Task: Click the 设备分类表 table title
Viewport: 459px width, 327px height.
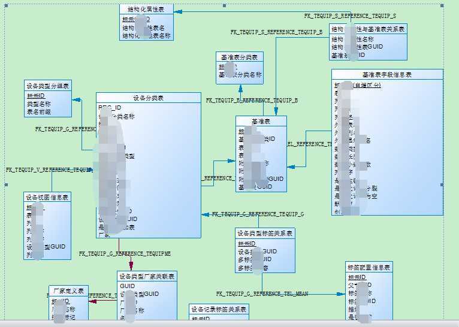Action: tap(149, 98)
